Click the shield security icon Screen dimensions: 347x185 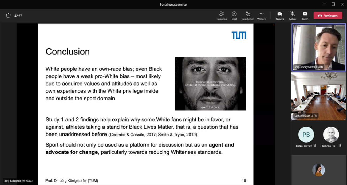[x=9, y=16]
